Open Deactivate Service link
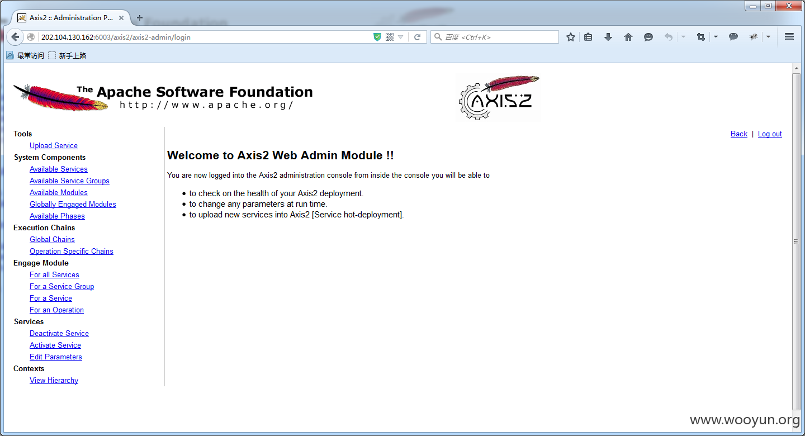This screenshot has width=805, height=436. [59, 333]
